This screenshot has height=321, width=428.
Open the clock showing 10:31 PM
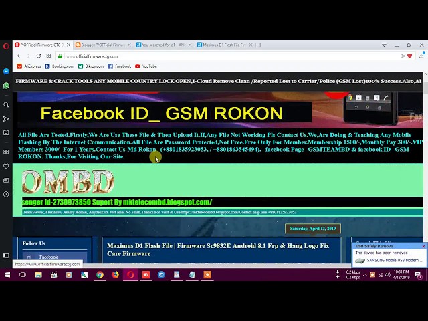click(x=401, y=275)
